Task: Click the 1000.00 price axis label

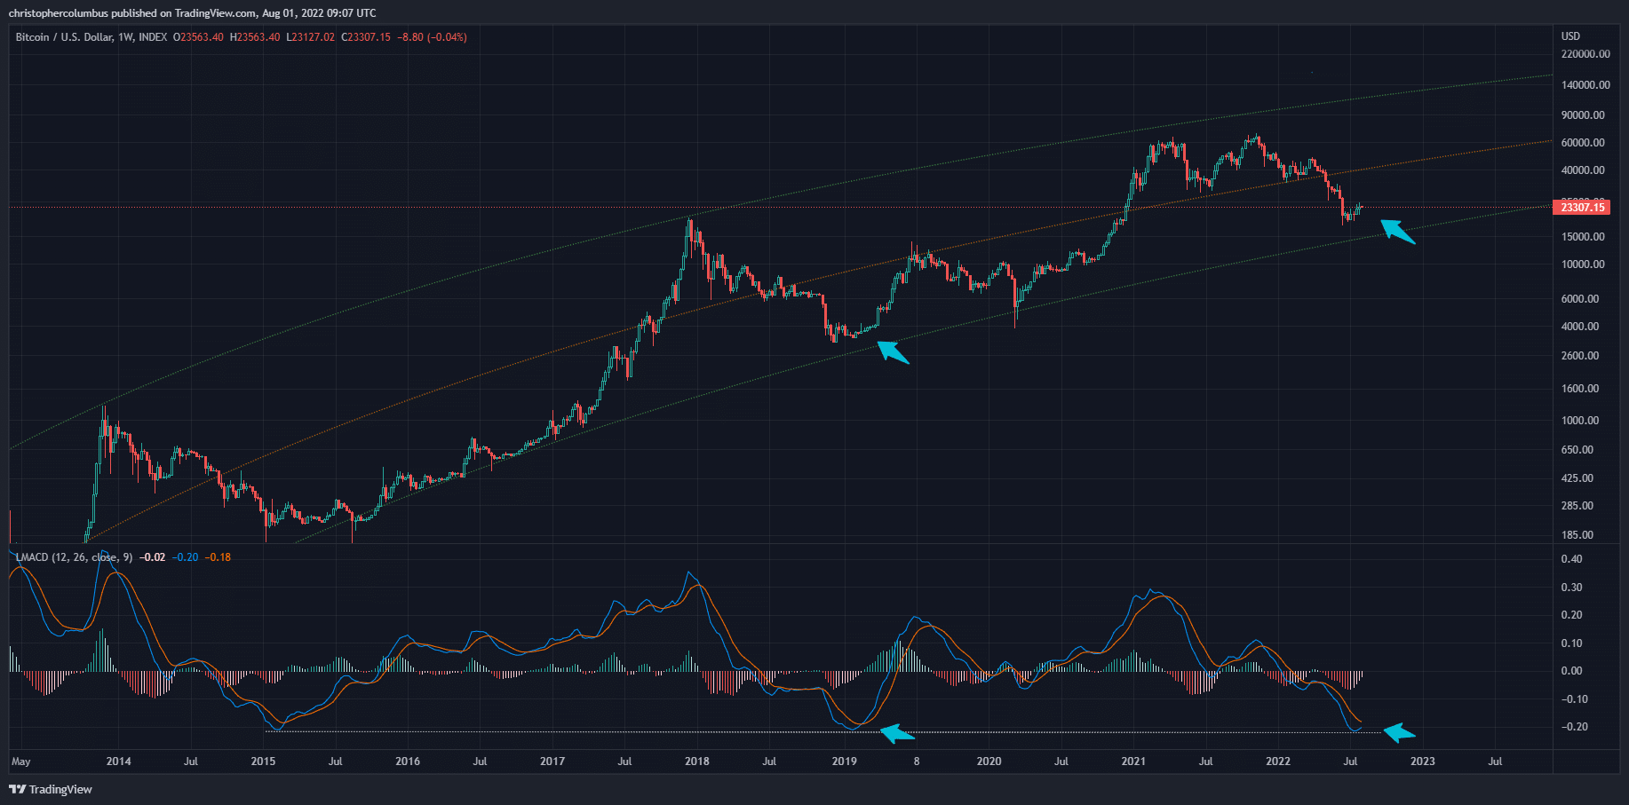Action: [1582, 421]
